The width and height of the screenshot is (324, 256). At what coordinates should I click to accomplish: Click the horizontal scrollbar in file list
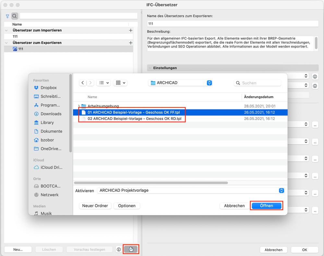tap(151, 183)
